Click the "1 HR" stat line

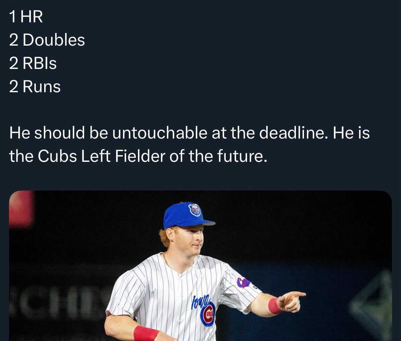[26, 17]
